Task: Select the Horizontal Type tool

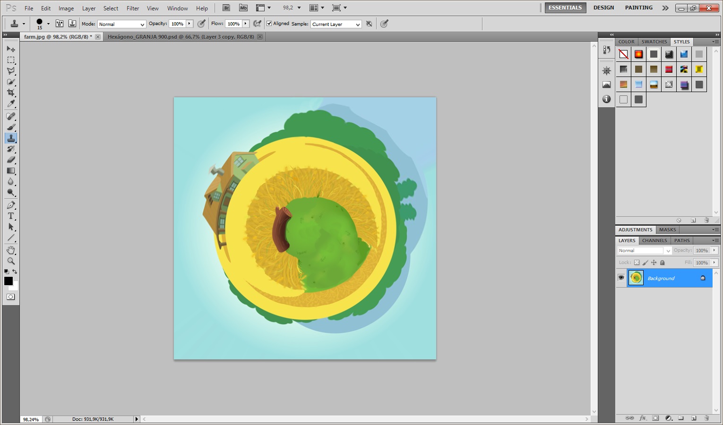Action: [x=11, y=216]
